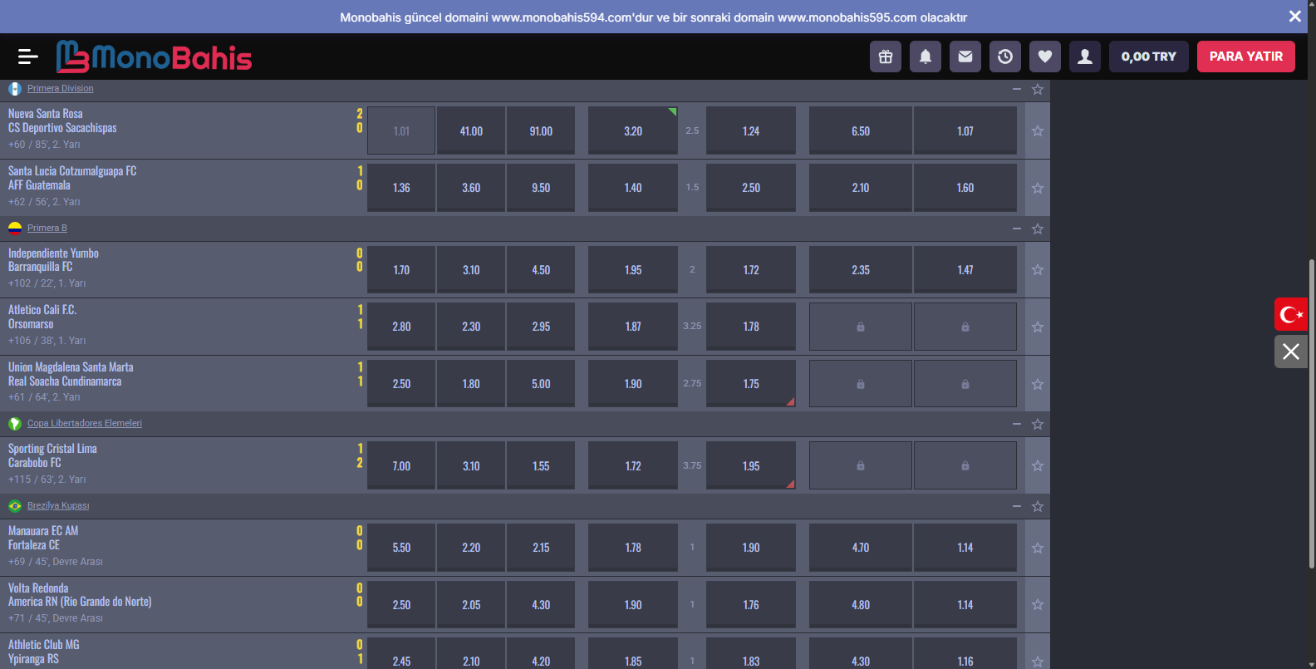Open the gift bonuses icon
This screenshot has width=1316, height=669.
pyautogui.click(x=886, y=57)
